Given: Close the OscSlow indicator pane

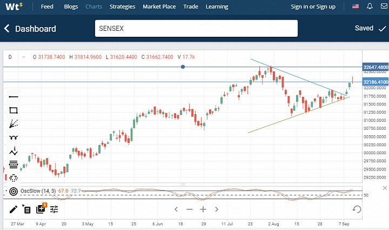Looking at the screenshot, I should (385, 188).
